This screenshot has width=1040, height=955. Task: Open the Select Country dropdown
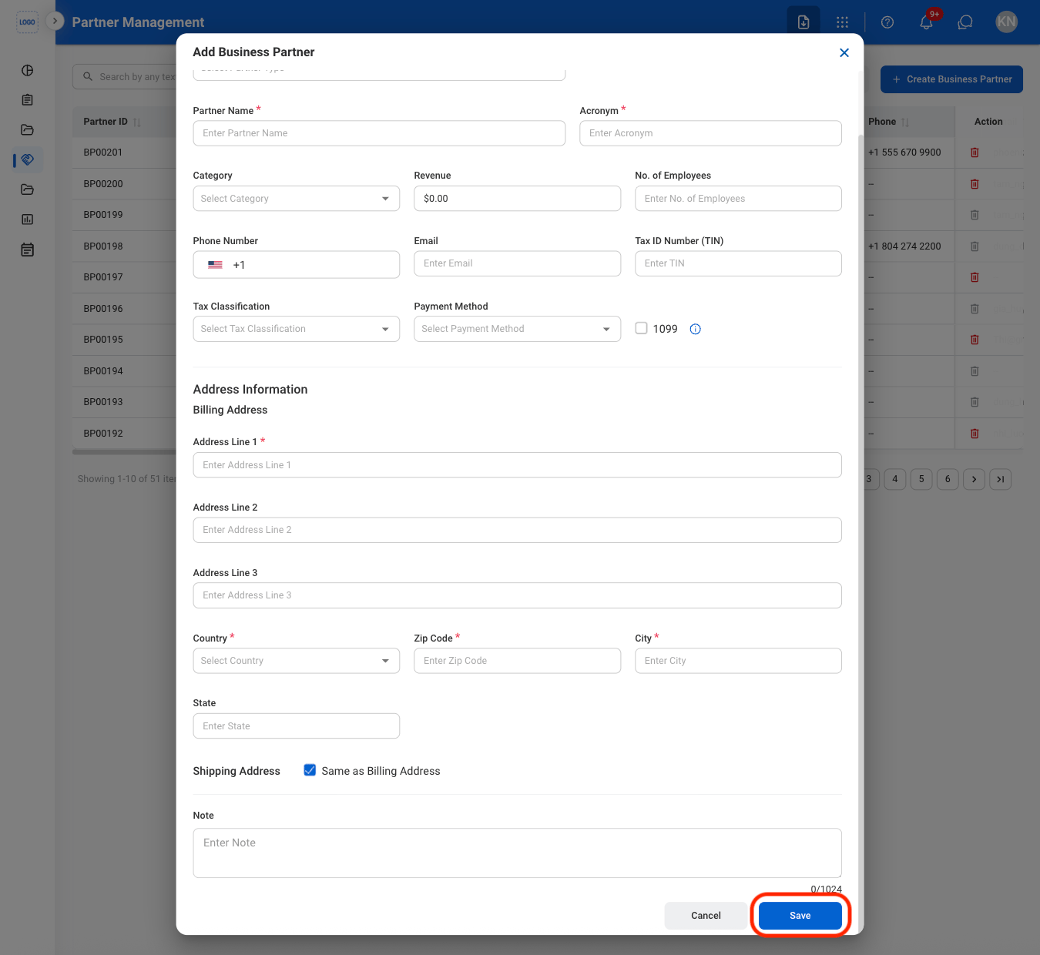[x=297, y=661]
